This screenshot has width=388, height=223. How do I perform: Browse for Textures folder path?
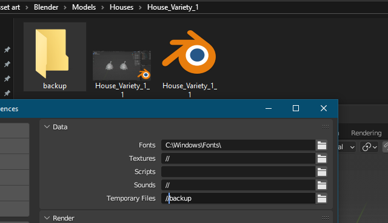(x=321, y=158)
